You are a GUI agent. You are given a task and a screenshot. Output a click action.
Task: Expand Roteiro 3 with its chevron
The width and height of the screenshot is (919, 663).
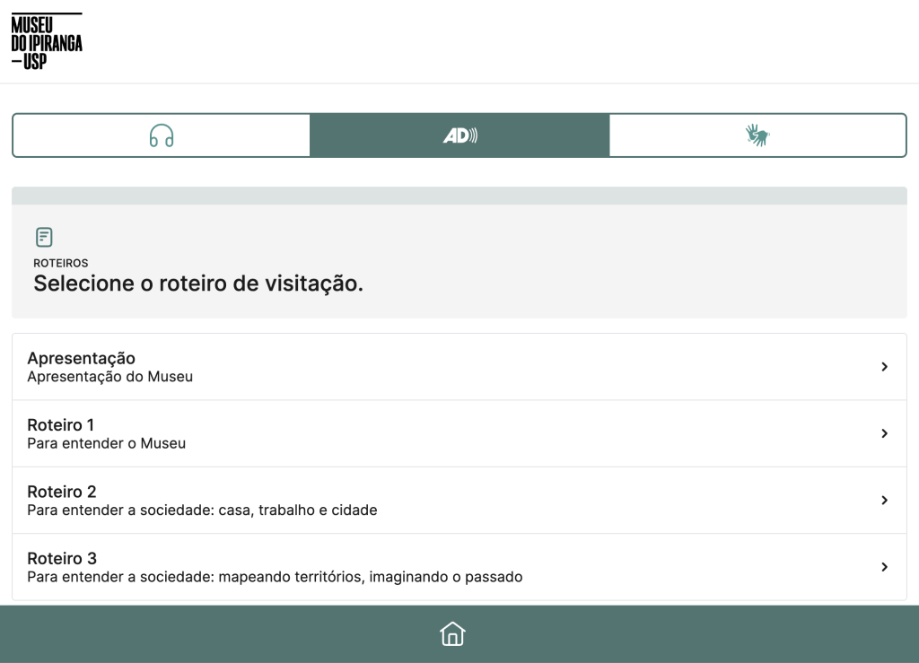pyautogui.click(x=885, y=566)
